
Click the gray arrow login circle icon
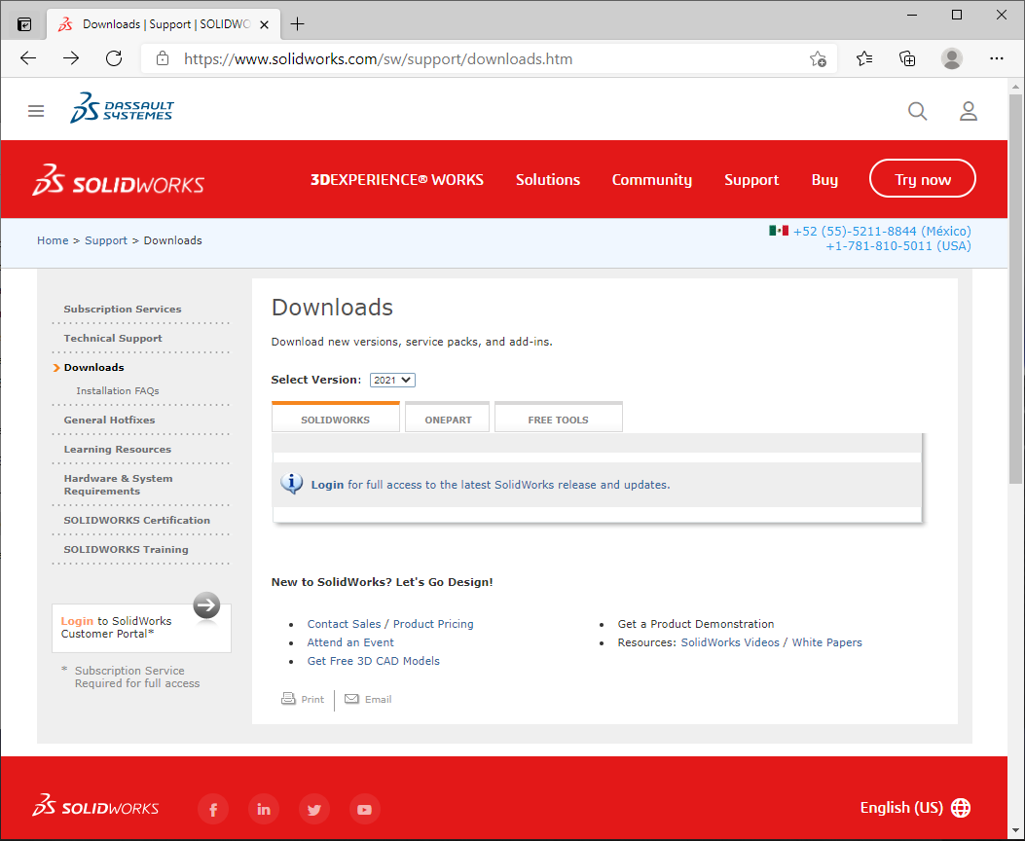pos(206,605)
